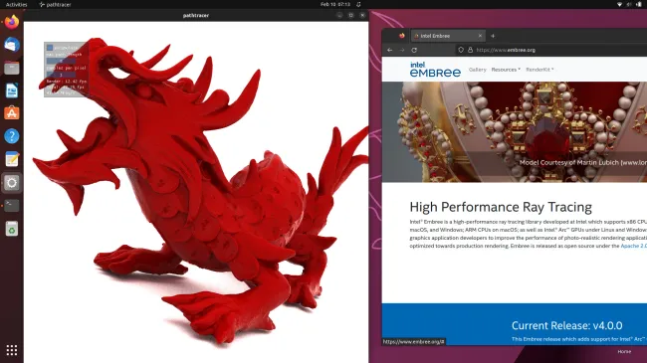Open the pathtracer app menu in top bar
Viewport: 647px width, 363px height.
[x=55, y=5]
